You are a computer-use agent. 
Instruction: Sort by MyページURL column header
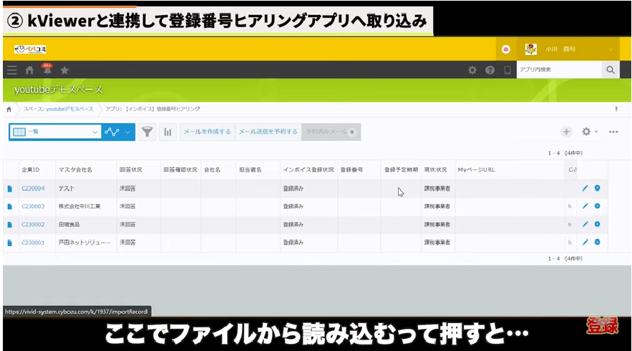click(x=477, y=170)
